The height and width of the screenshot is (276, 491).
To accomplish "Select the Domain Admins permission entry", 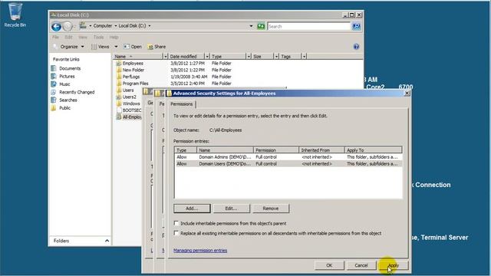I will tap(288, 157).
